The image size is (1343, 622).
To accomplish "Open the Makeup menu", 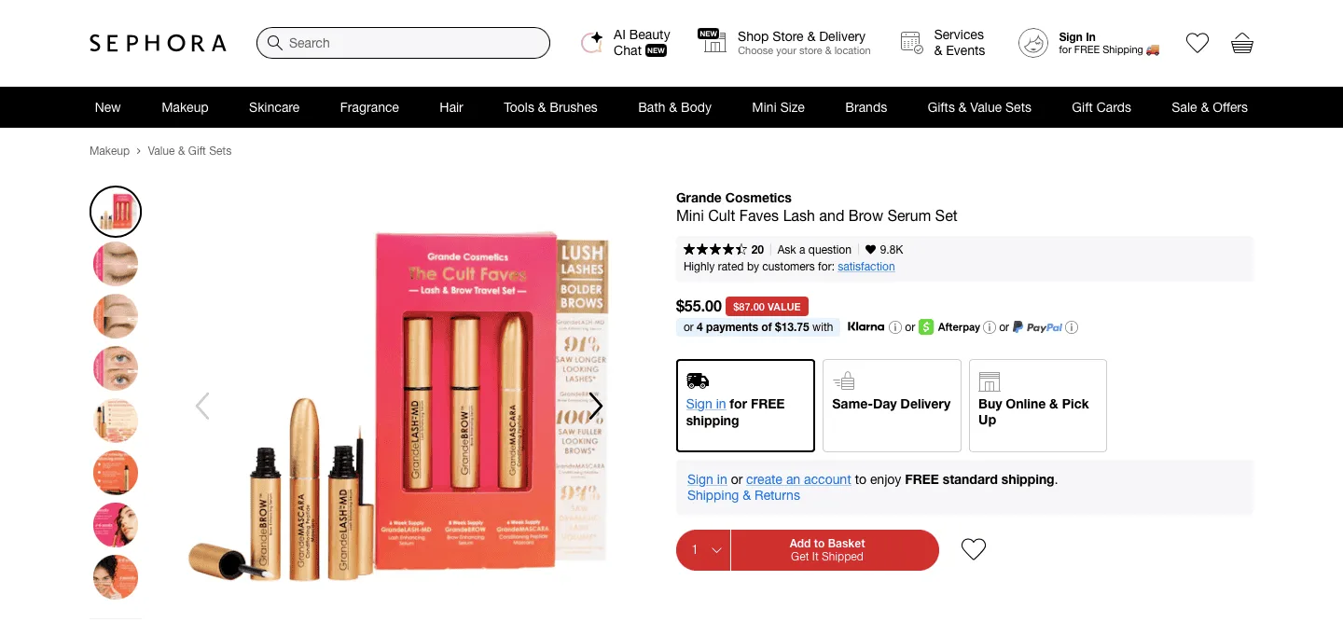I will (185, 107).
